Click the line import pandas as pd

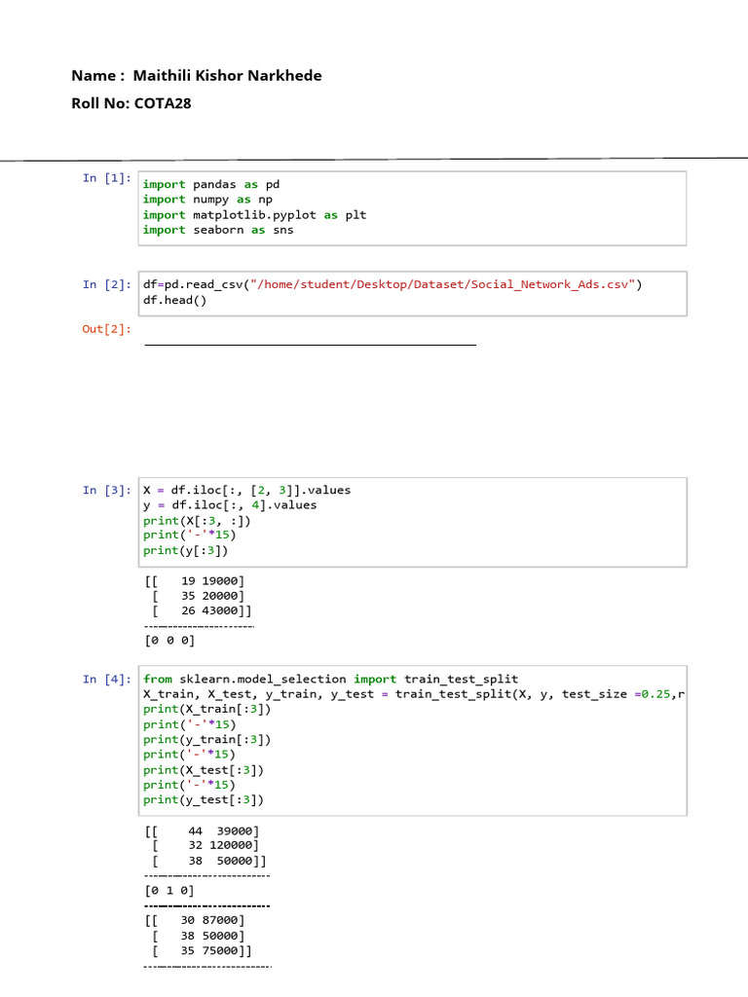(211, 184)
